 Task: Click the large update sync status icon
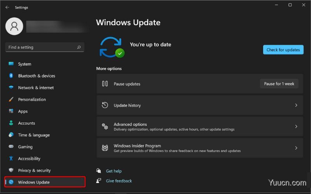(112, 47)
